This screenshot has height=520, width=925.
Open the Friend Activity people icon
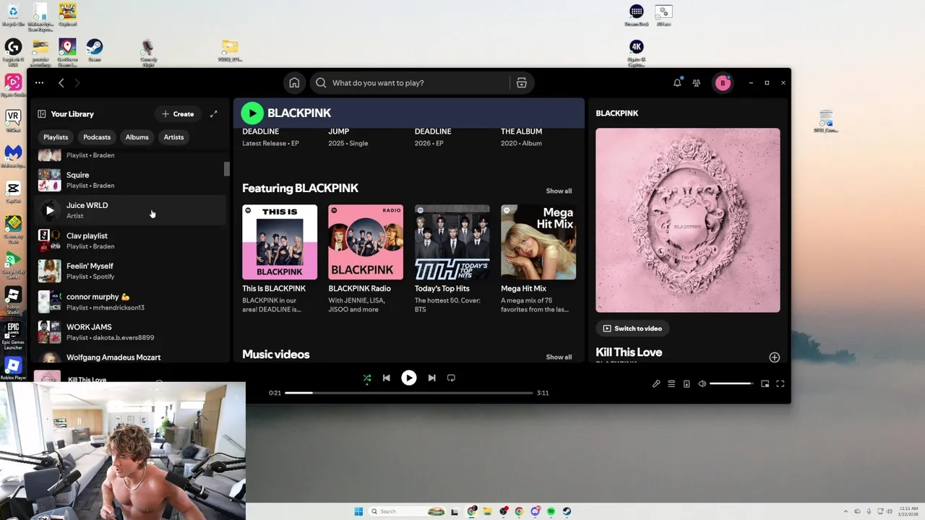pos(697,83)
